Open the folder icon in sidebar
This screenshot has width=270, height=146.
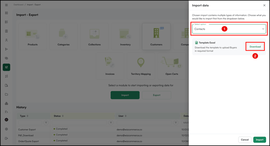[x=6, y=94]
